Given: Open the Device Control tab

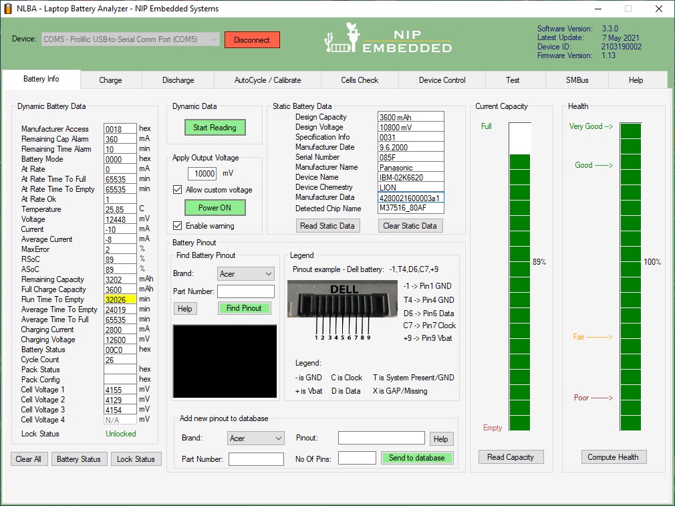Looking at the screenshot, I should pyautogui.click(x=442, y=80).
